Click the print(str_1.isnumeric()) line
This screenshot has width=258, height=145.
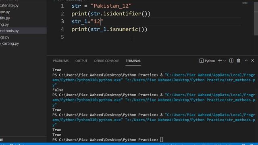click(109, 29)
